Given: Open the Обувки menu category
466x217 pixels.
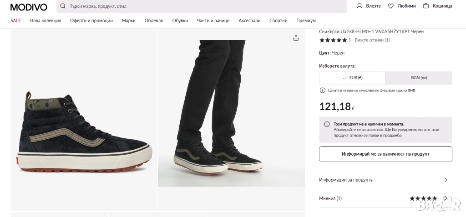Looking at the screenshot, I should pos(180,20).
